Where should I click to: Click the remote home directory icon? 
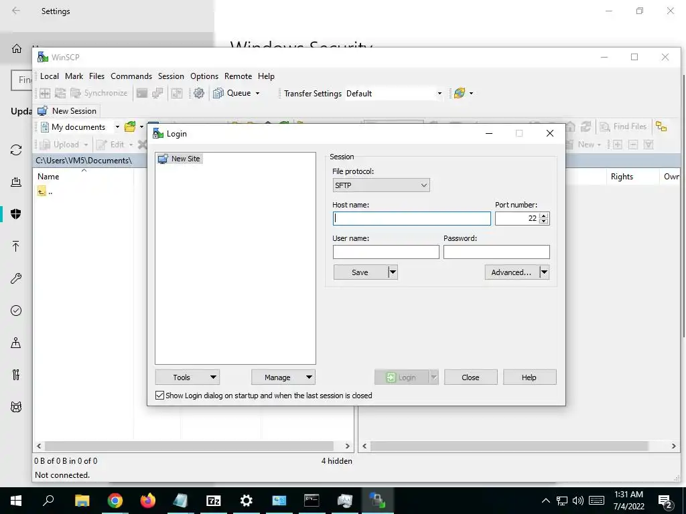(571, 126)
